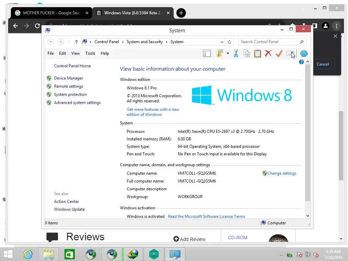Click the search magnifier icon
348x261 pixels.
(x=302, y=42)
